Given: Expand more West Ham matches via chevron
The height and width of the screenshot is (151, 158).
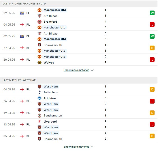Looking at the screenshot, I should tap(92, 147).
